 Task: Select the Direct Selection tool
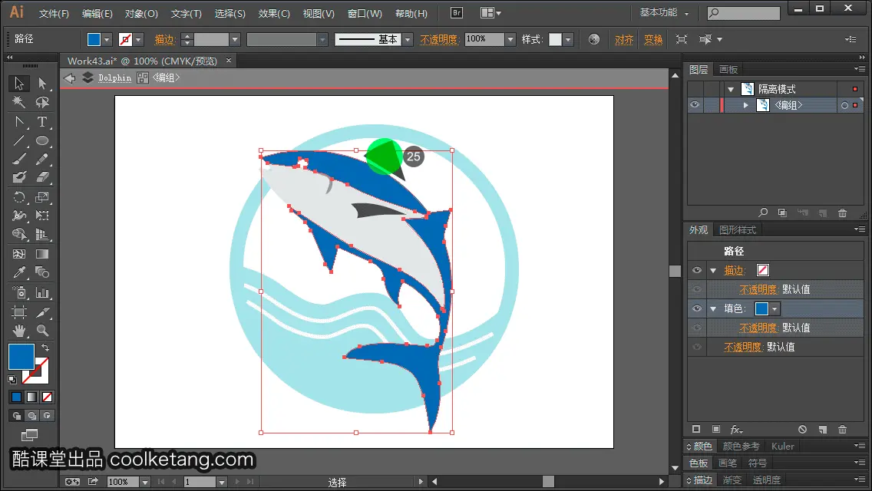tap(42, 84)
